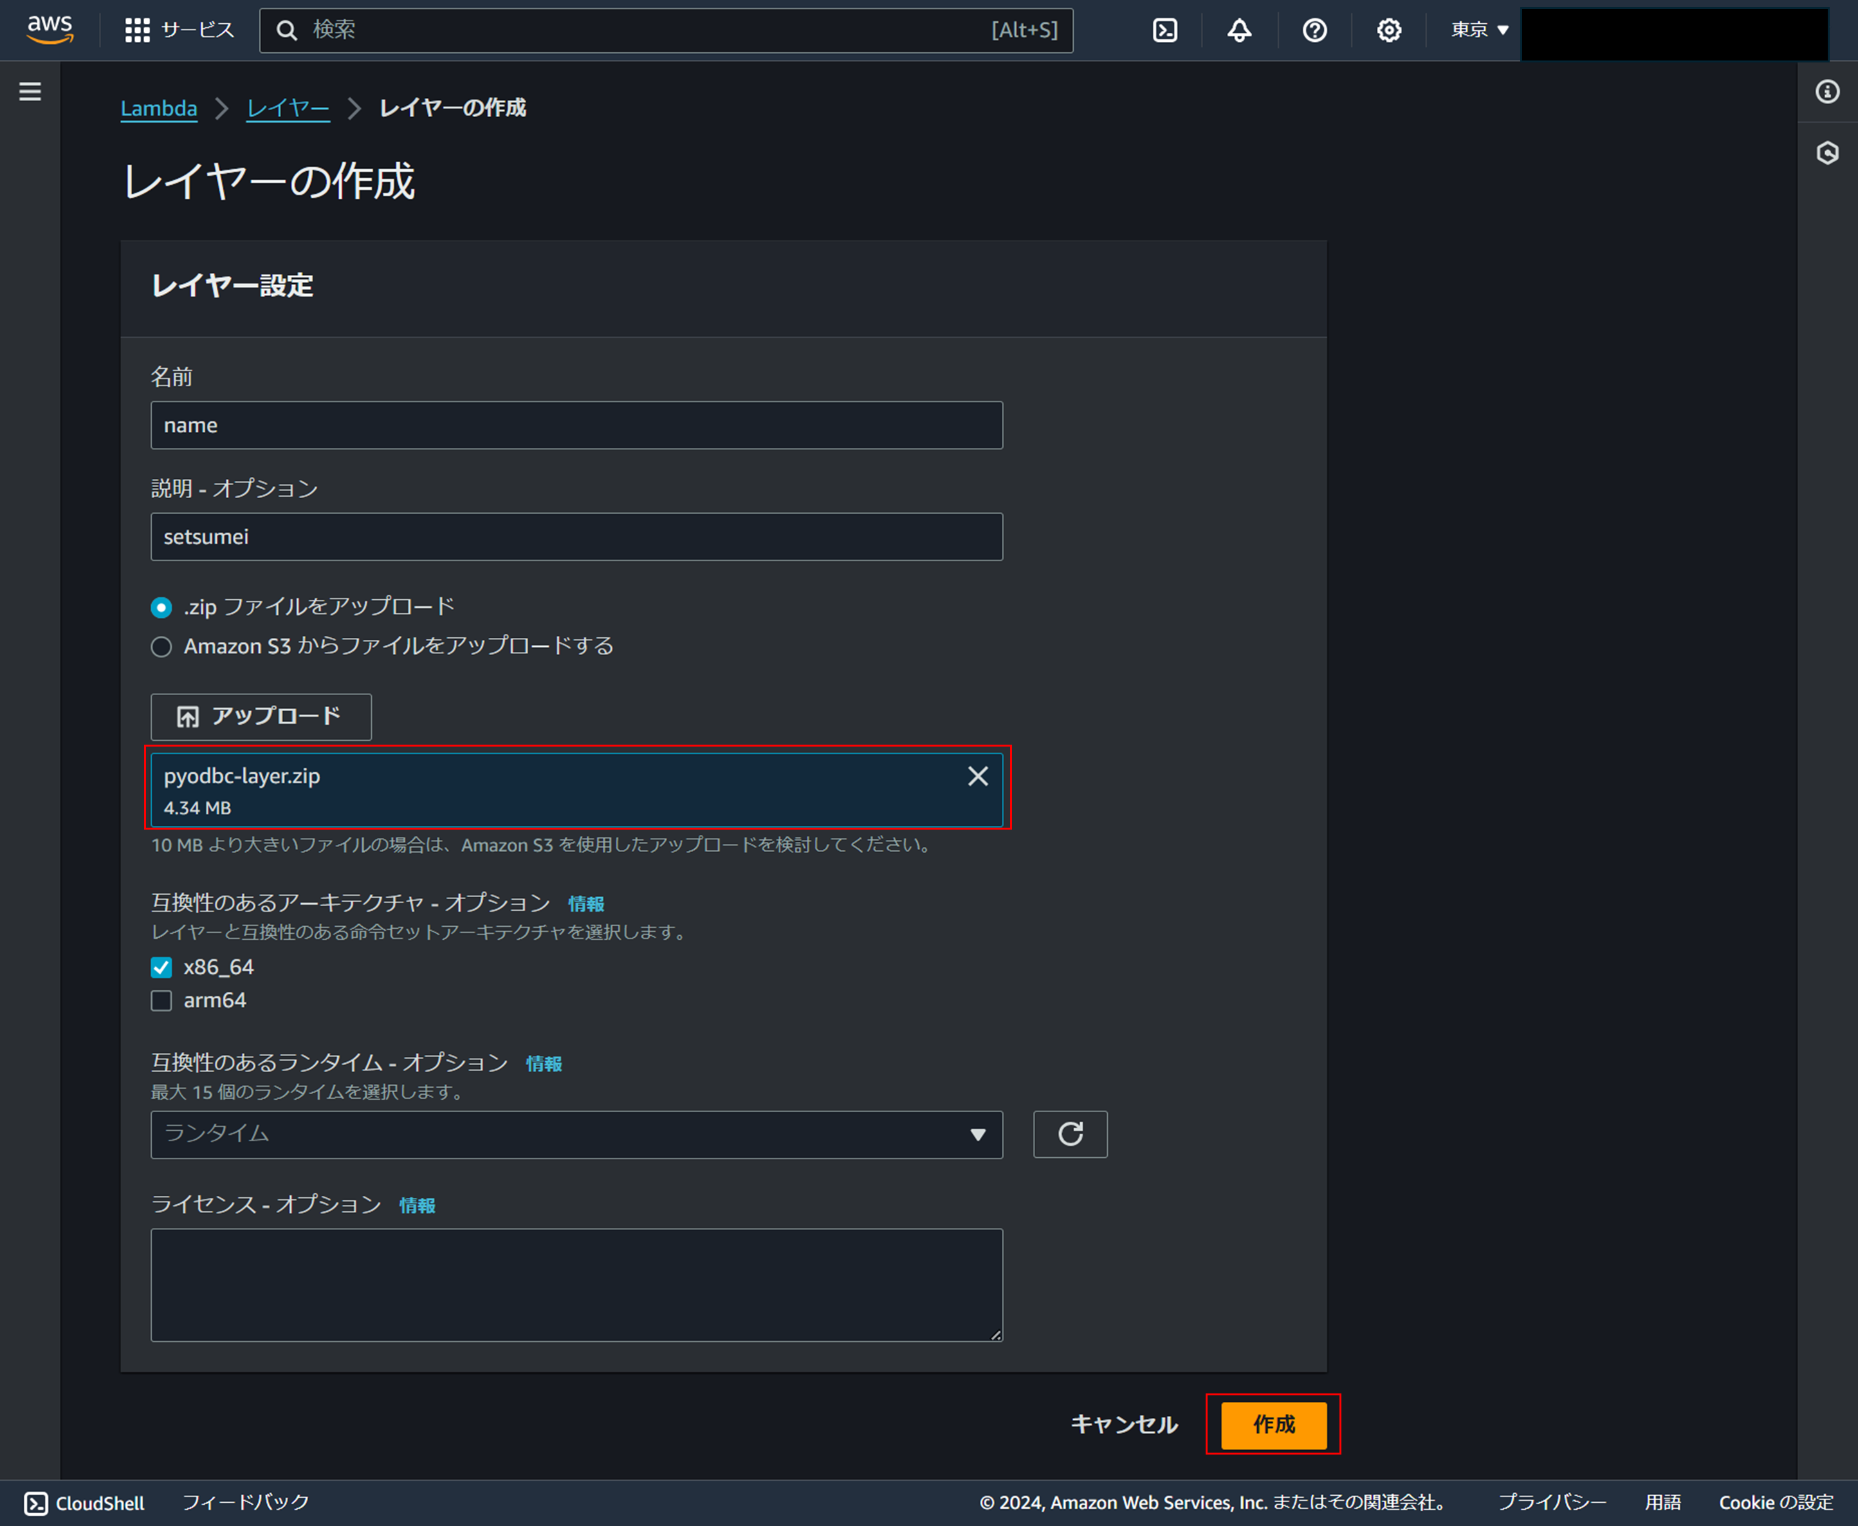
Task: Open the CloudShell terminal icon in top bar
Action: (x=1164, y=30)
